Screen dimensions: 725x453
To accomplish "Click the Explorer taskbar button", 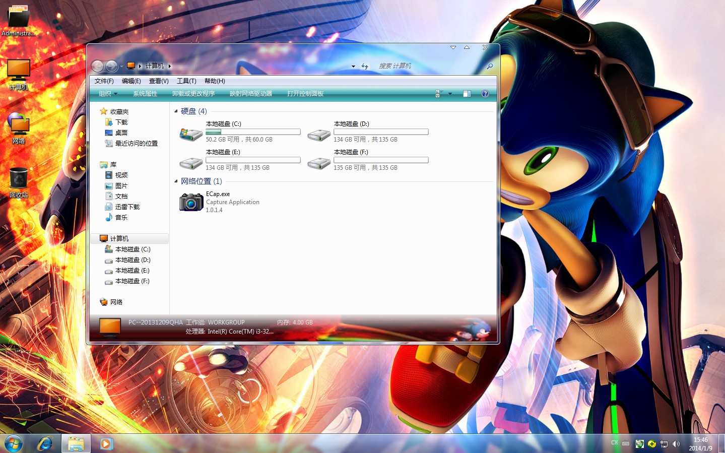I will (76, 443).
